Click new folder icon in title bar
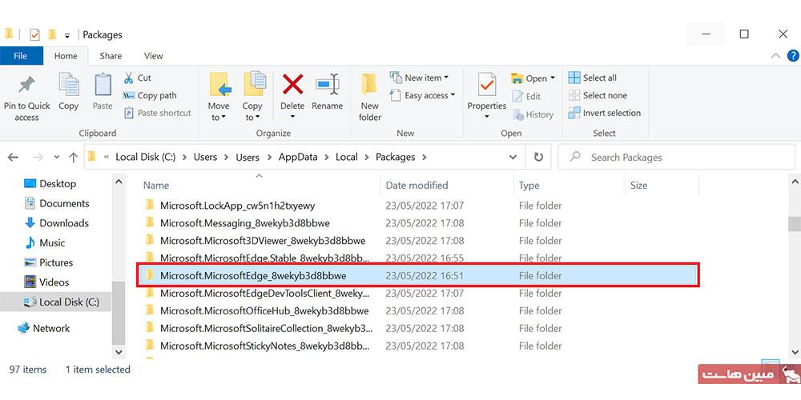This screenshot has width=801, height=400. coord(51,34)
